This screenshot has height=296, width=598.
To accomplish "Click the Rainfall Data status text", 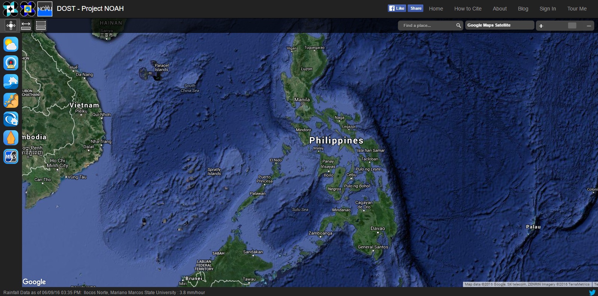I will click(x=104, y=293).
